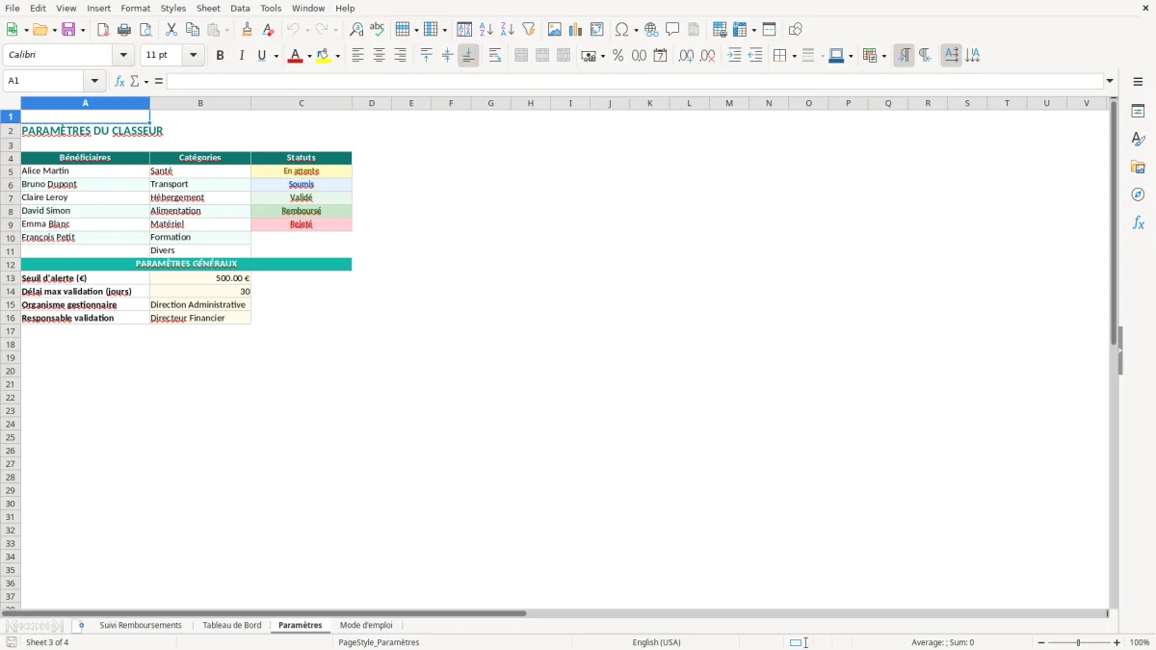The height and width of the screenshot is (650, 1156).
Task: Click zoom in plus button
Action: click(1117, 642)
